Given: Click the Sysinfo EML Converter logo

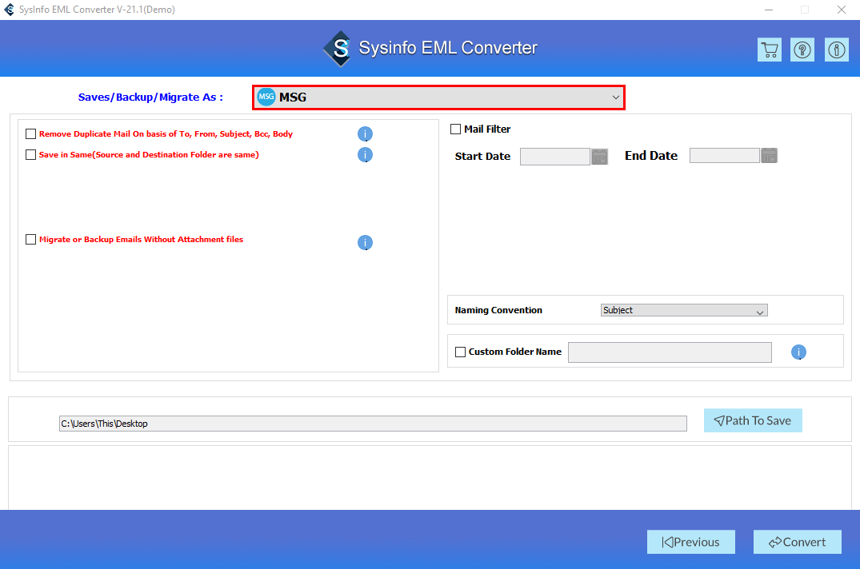Looking at the screenshot, I should (338, 48).
